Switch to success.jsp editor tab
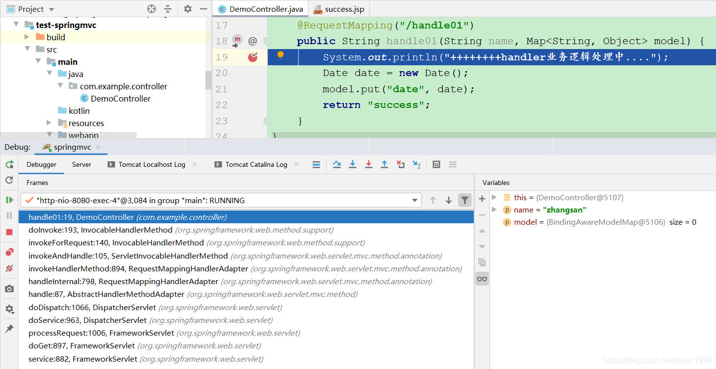The image size is (716, 369). pos(339,9)
